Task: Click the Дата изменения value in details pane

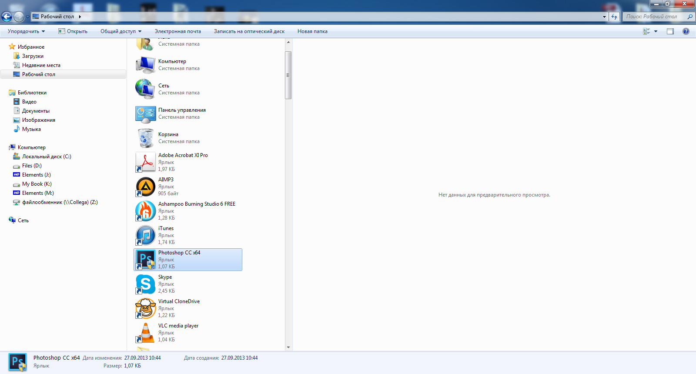Action: [x=142, y=358]
